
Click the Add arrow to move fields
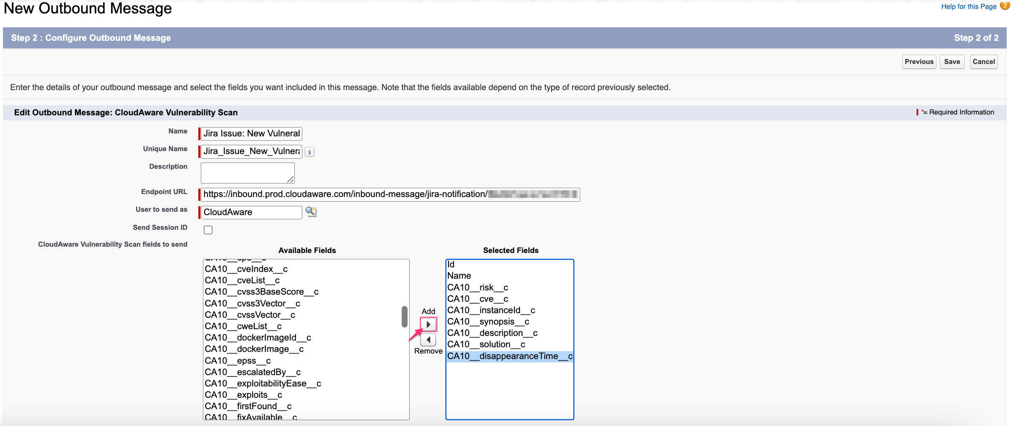[428, 324]
